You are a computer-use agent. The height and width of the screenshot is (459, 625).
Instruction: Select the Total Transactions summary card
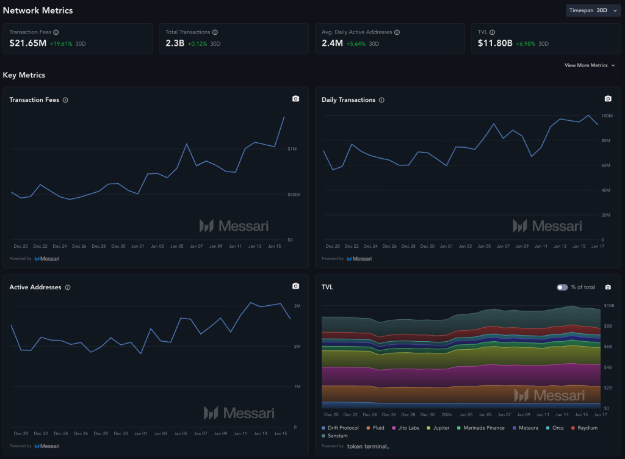pos(234,38)
